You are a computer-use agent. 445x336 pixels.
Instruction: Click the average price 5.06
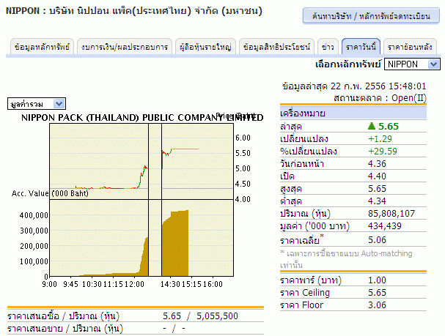tap(377, 240)
